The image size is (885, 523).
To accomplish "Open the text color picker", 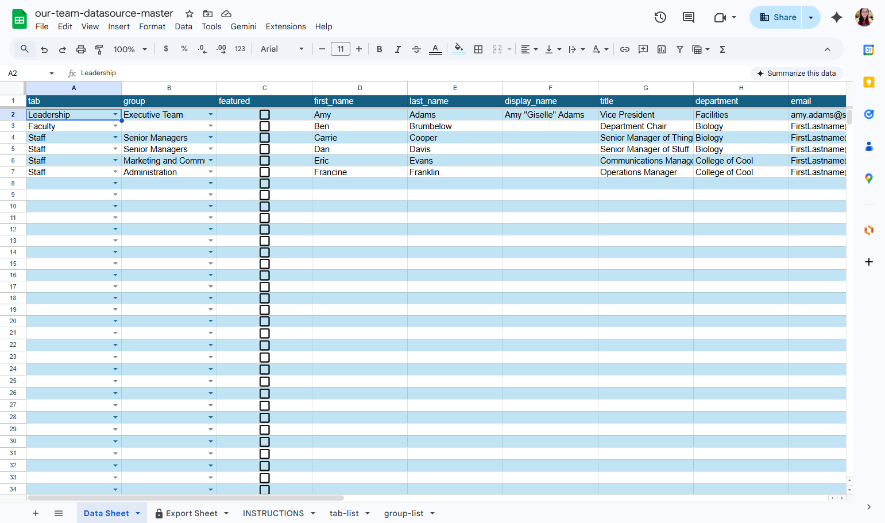I will click(x=435, y=49).
